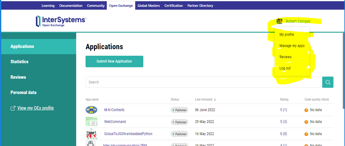Click the Applications page heading
The width and height of the screenshot is (345, 146).
click(x=104, y=47)
